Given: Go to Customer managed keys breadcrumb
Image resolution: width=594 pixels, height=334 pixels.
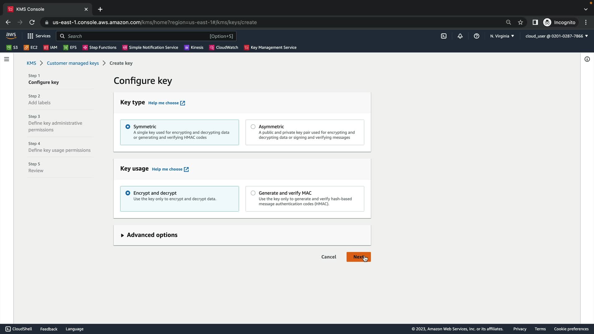Looking at the screenshot, I should (73, 63).
